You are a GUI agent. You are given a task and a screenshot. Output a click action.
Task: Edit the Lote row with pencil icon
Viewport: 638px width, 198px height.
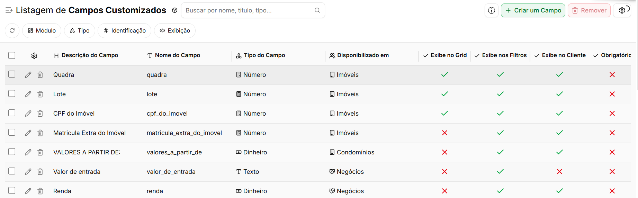28,94
